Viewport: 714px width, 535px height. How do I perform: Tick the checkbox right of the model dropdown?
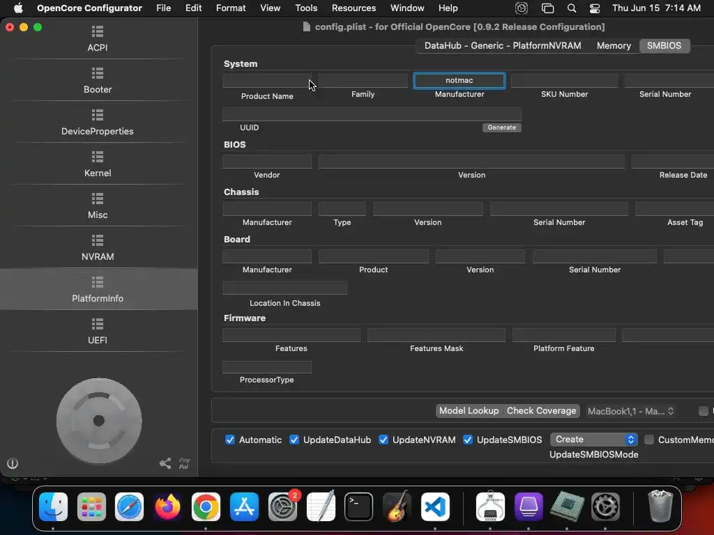click(704, 411)
